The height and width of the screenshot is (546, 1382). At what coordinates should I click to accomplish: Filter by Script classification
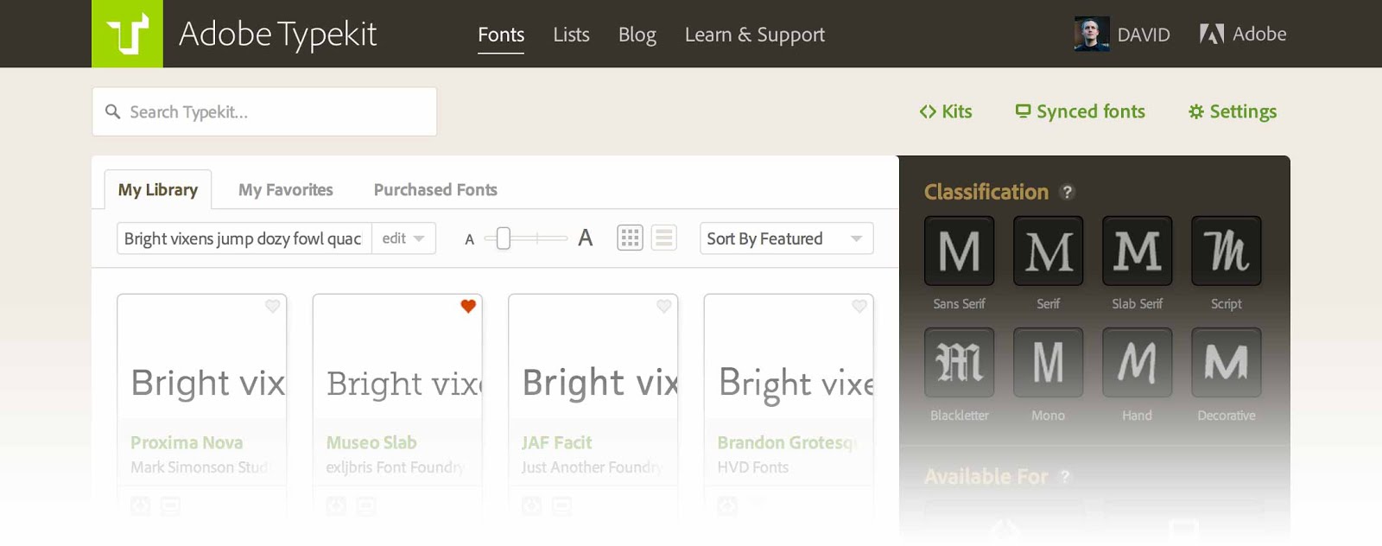(1226, 251)
